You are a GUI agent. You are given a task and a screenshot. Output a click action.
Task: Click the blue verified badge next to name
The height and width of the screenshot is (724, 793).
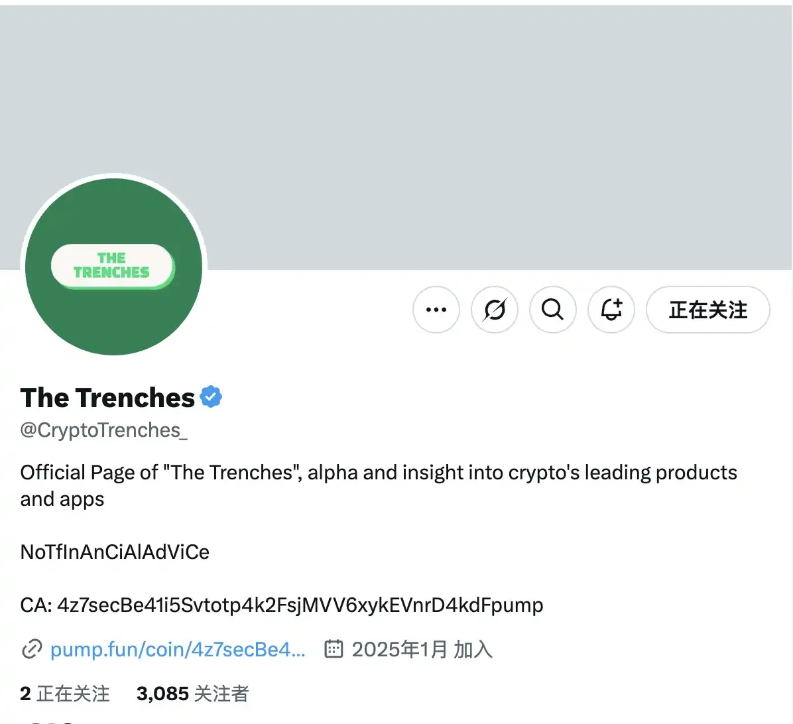pyautogui.click(x=211, y=396)
